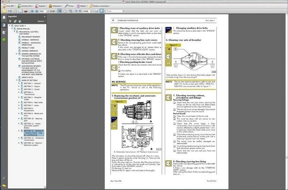Click the Trova search field
Screen dimensions: 288x190
(x=114, y=11)
